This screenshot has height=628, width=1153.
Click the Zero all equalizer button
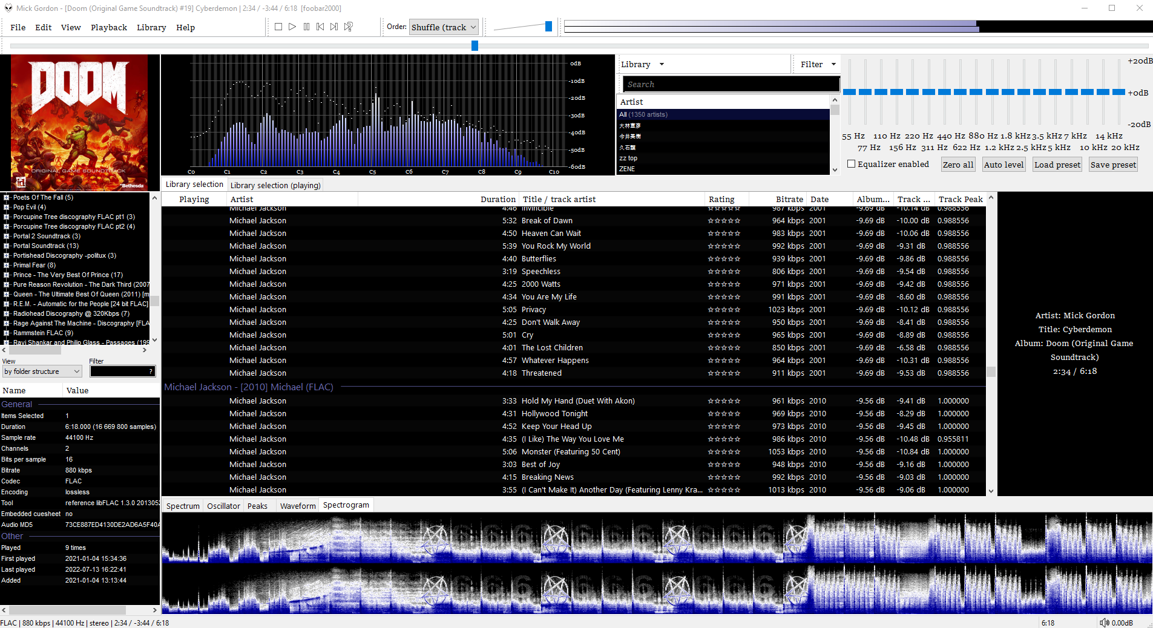(958, 165)
